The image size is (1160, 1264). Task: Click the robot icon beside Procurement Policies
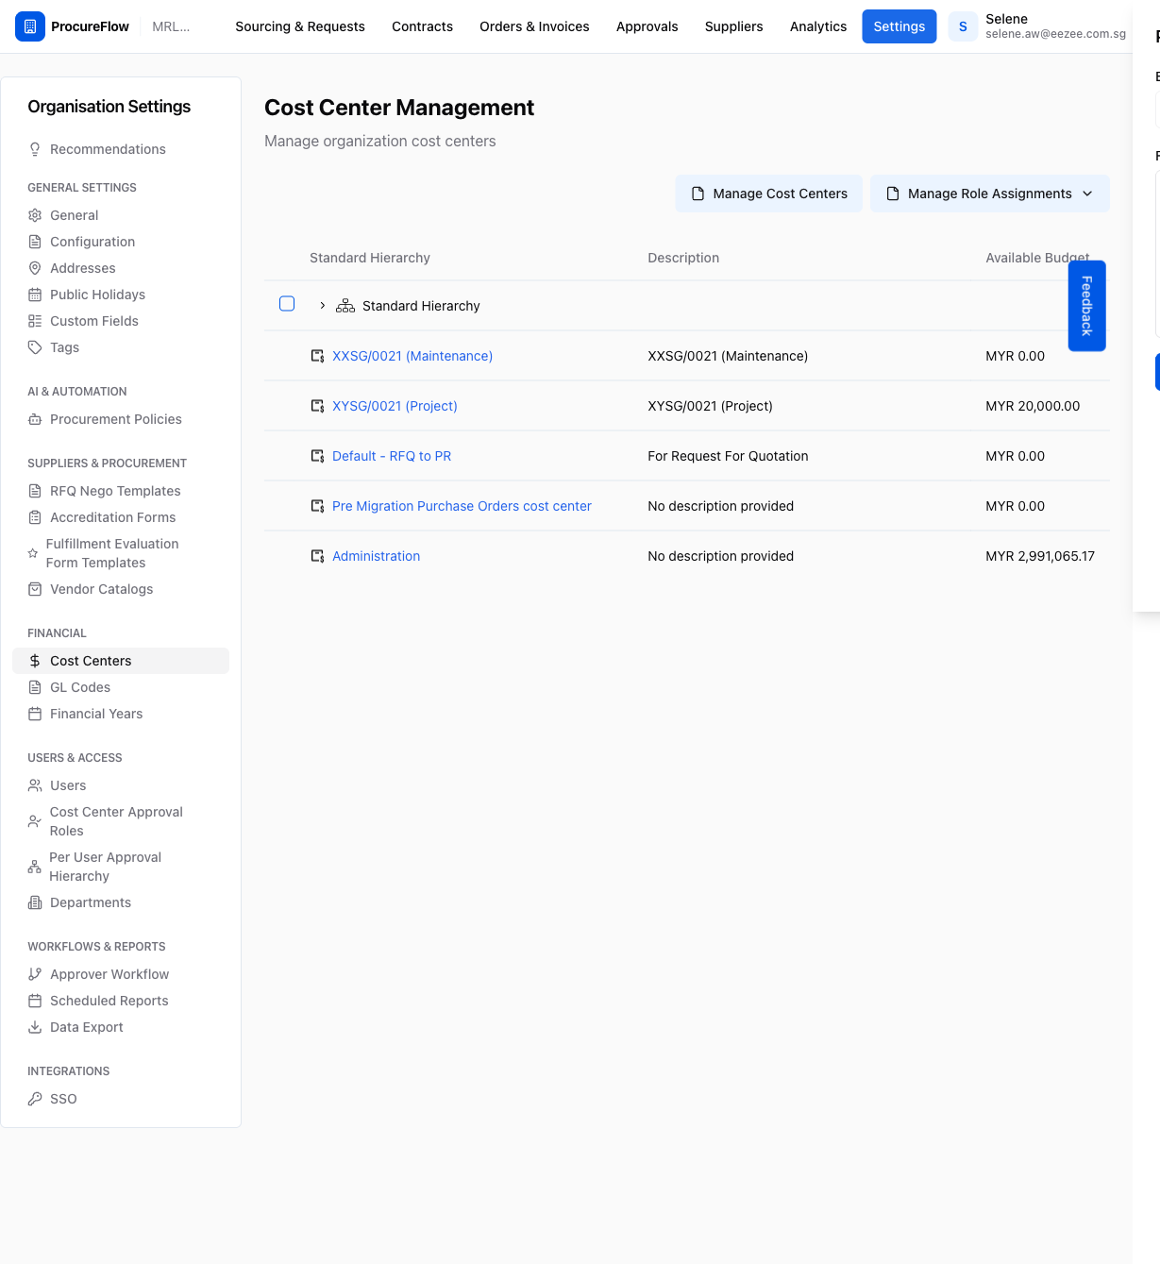coord(35,419)
